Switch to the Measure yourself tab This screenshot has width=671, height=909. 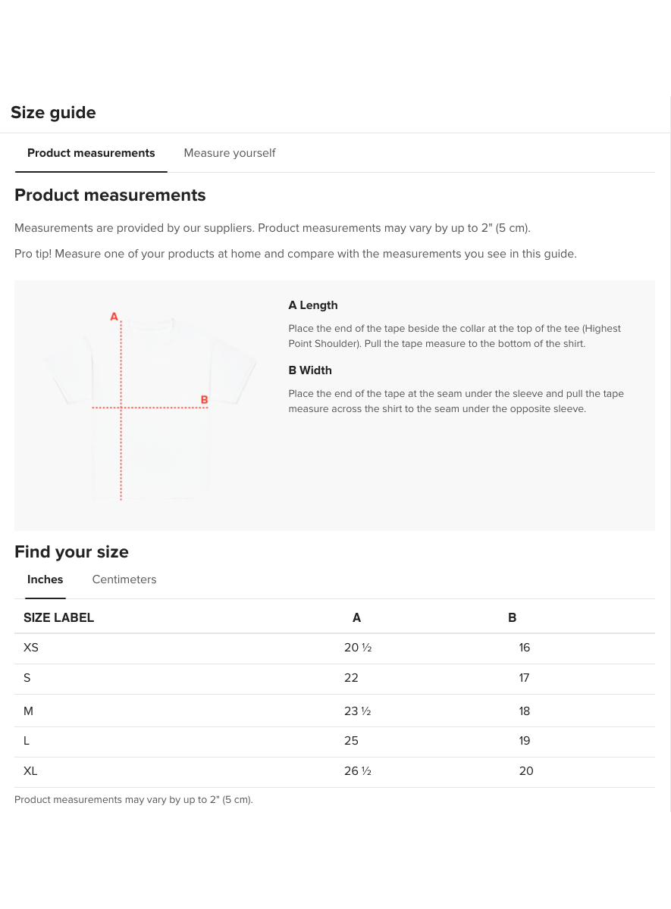[x=229, y=153]
